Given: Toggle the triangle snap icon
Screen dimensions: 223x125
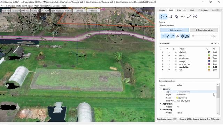Looking at the screenshot, I should (x=187, y=36).
